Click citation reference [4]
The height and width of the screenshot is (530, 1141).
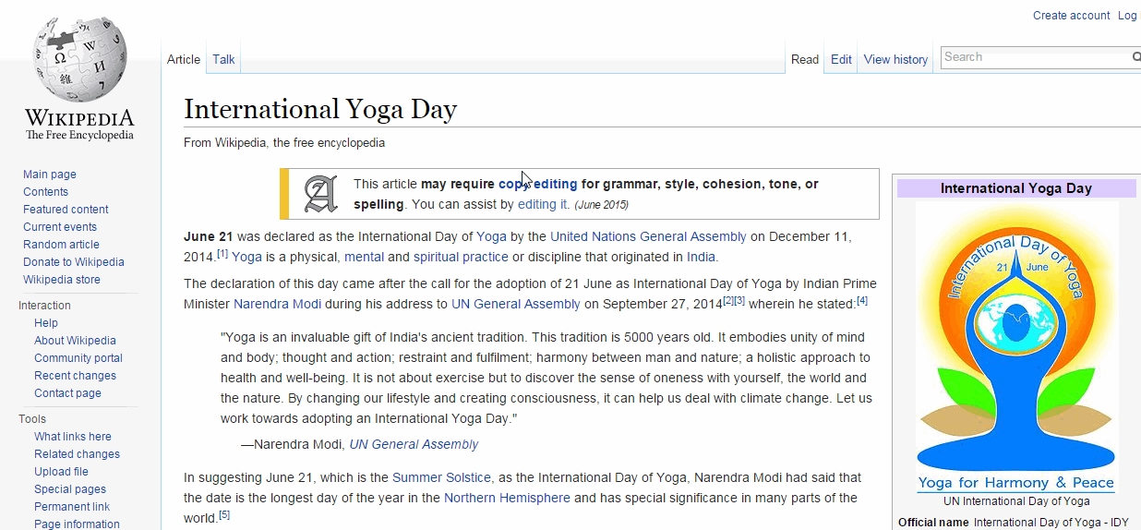862,300
